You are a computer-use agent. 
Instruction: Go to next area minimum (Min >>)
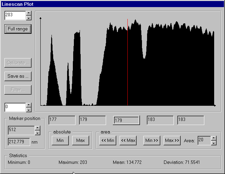click(x=151, y=141)
